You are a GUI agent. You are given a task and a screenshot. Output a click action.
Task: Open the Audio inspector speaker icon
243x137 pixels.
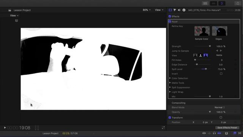pos(179,10)
